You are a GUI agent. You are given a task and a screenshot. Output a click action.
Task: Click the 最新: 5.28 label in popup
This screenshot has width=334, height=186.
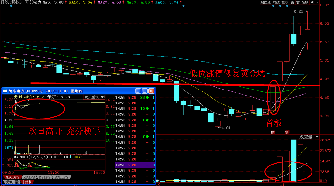[x=59, y=97]
